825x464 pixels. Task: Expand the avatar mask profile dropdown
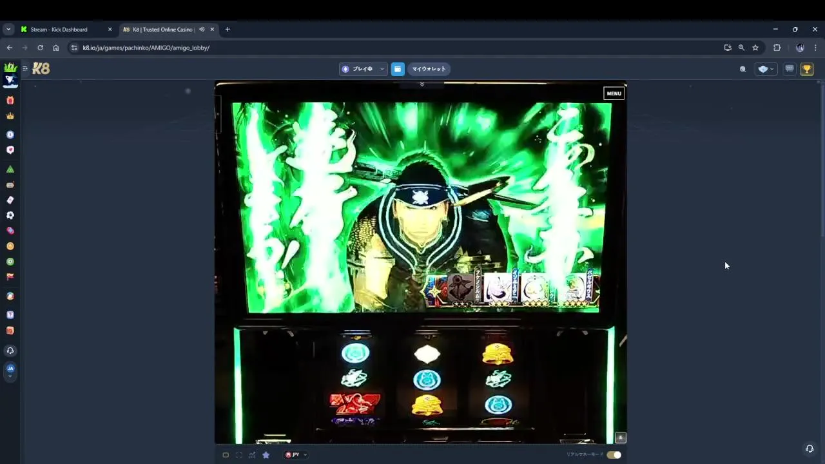766,69
